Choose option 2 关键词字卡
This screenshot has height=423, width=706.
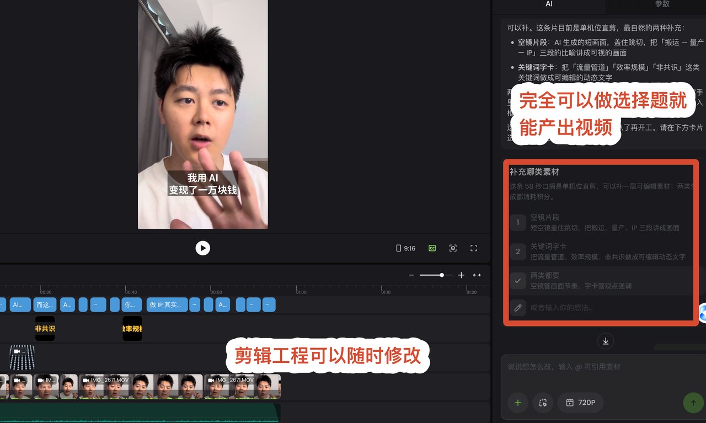click(600, 251)
